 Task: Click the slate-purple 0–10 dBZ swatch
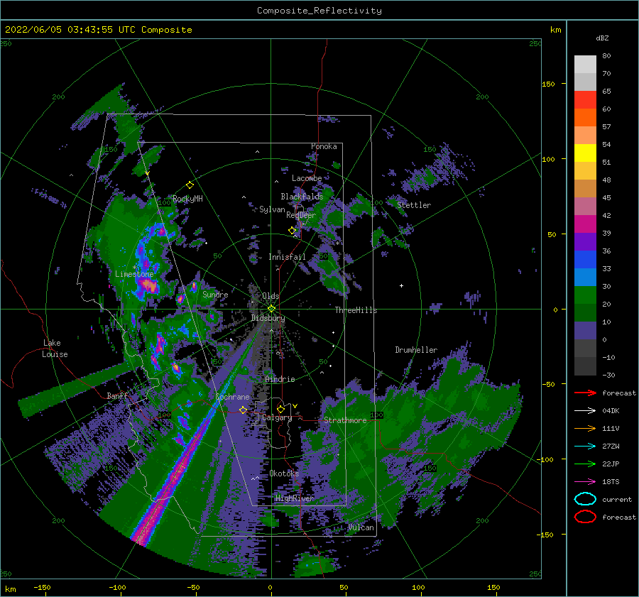[x=585, y=331]
